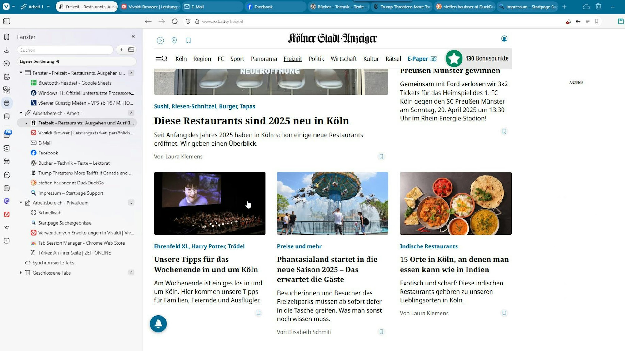Bookmark the article about indische Restaurants
Viewport: 625px width, 351px height.
click(x=504, y=313)
